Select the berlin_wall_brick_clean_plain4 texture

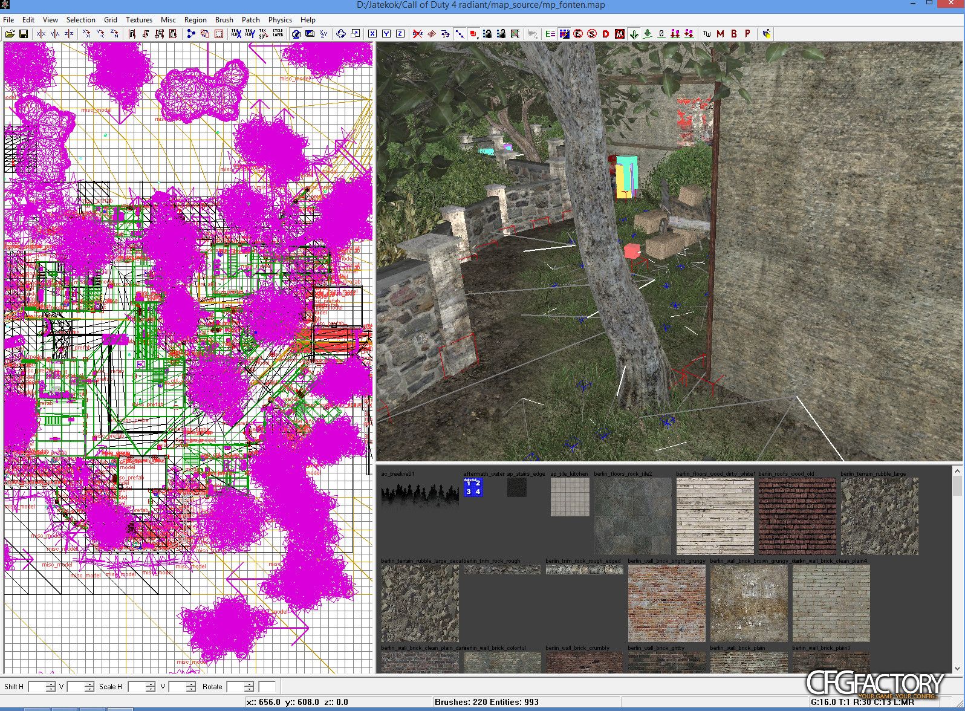(x=831, y=603)
